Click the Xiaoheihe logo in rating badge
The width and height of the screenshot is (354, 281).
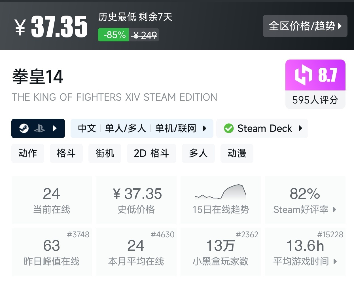coord(303,75)
